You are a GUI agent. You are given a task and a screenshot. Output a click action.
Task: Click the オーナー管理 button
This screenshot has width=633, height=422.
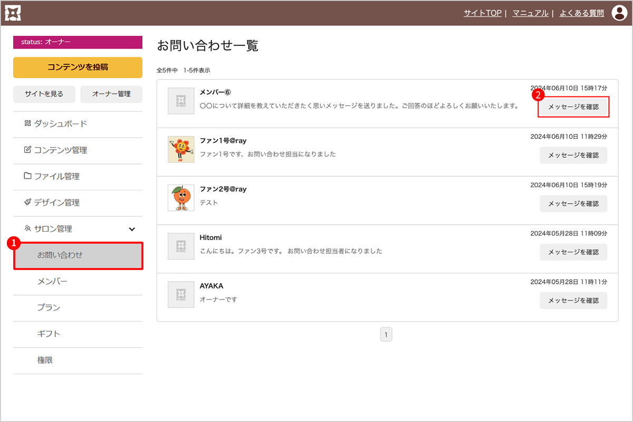(x=111, y=94)
